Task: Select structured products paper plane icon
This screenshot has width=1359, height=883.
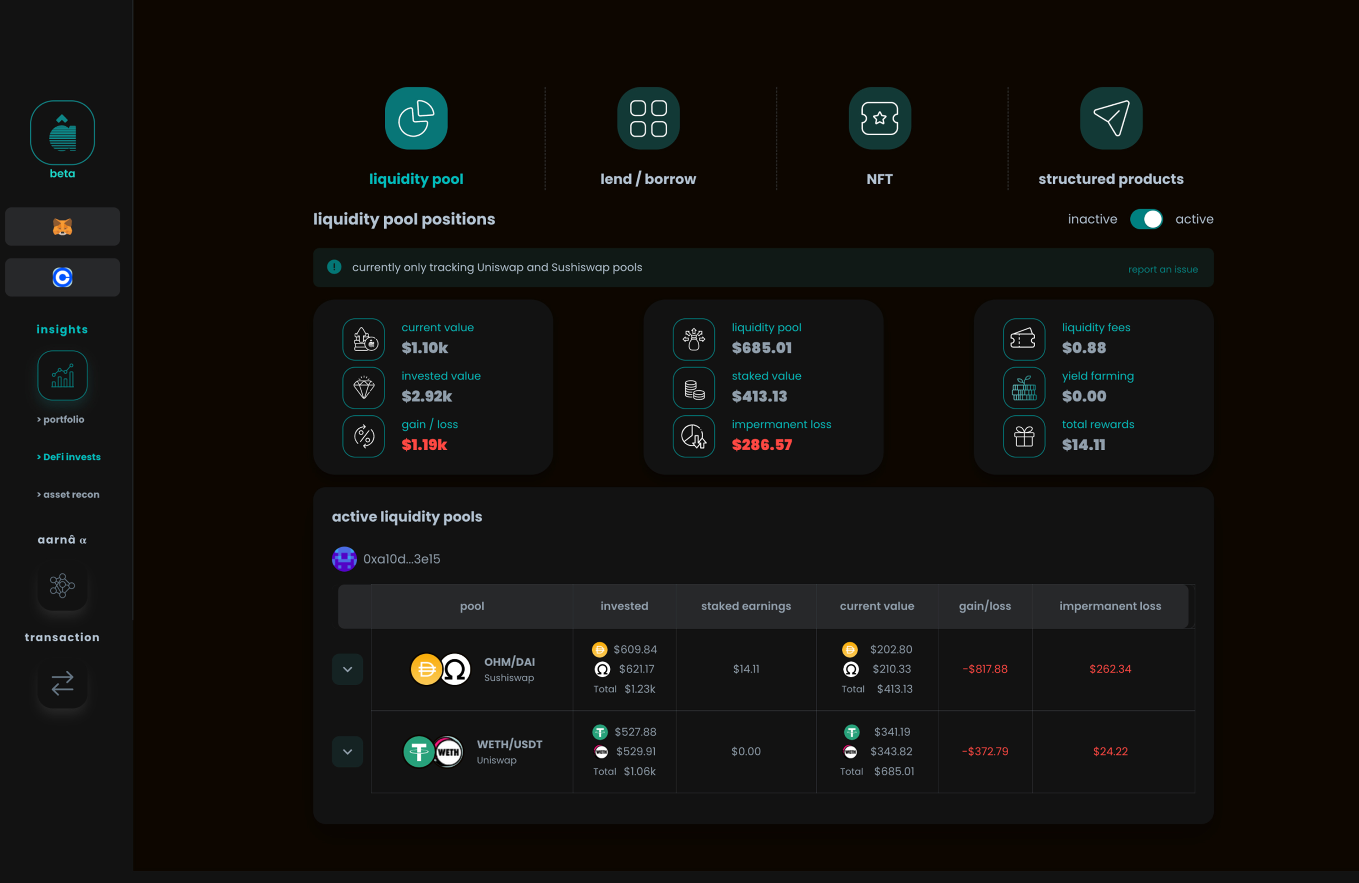Action: [1110, 118]
